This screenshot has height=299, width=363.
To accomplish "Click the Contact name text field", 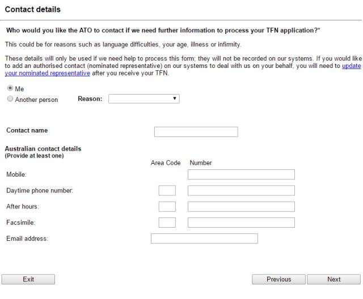I will tap(196, 132).
